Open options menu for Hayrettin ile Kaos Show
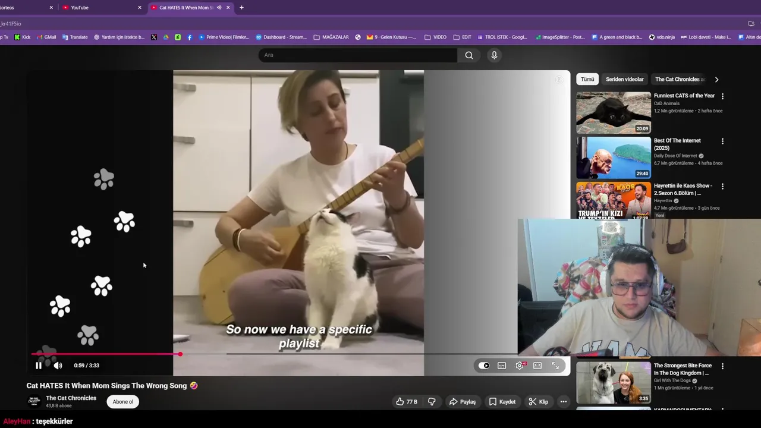Image resolution: width=761 pixels, height=428 pixels. [722, 186]
